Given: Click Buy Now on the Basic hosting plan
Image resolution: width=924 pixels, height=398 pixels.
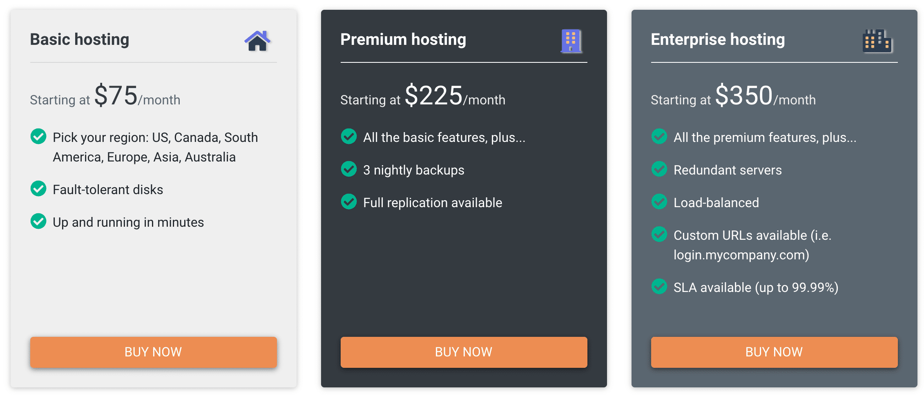Looking at the screenshot, I should coord(153,352).
